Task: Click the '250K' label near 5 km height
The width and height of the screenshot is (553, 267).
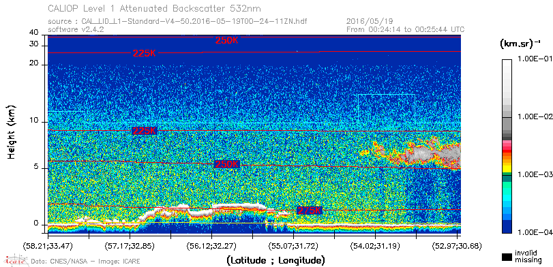Action: coord(227,164)
